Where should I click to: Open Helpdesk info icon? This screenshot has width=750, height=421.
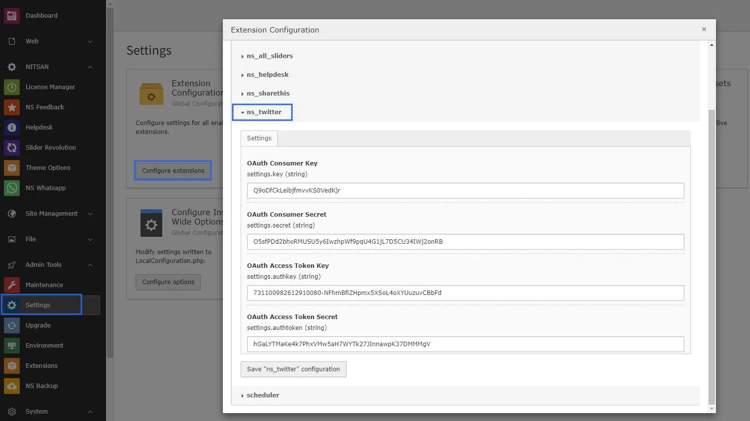click(12, 127)
